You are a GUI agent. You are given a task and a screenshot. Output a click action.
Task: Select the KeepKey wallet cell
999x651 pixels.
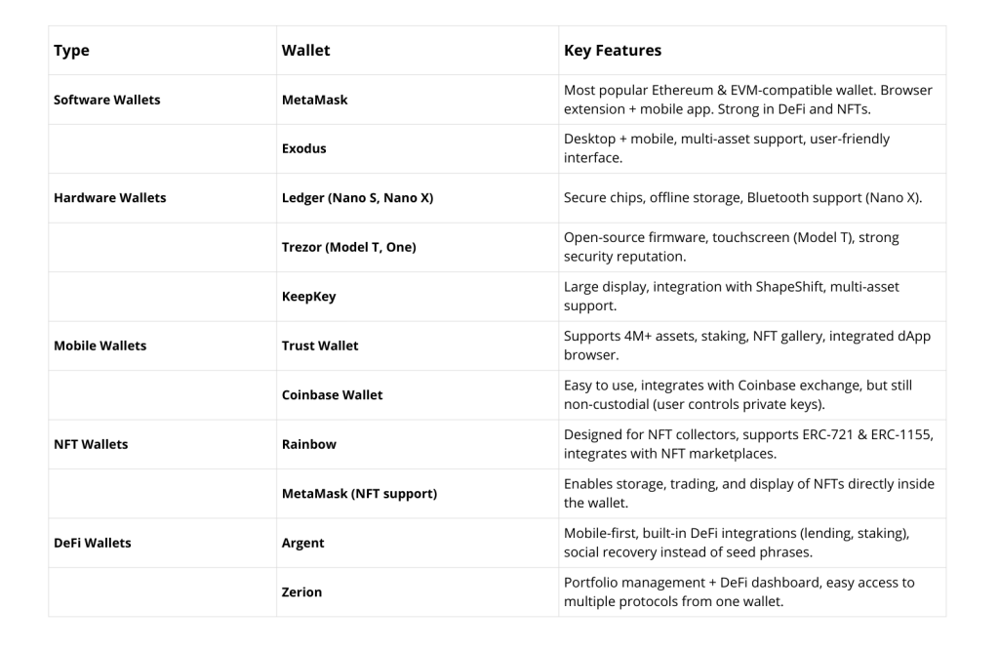pyautogui.click(x=308, y=297)
